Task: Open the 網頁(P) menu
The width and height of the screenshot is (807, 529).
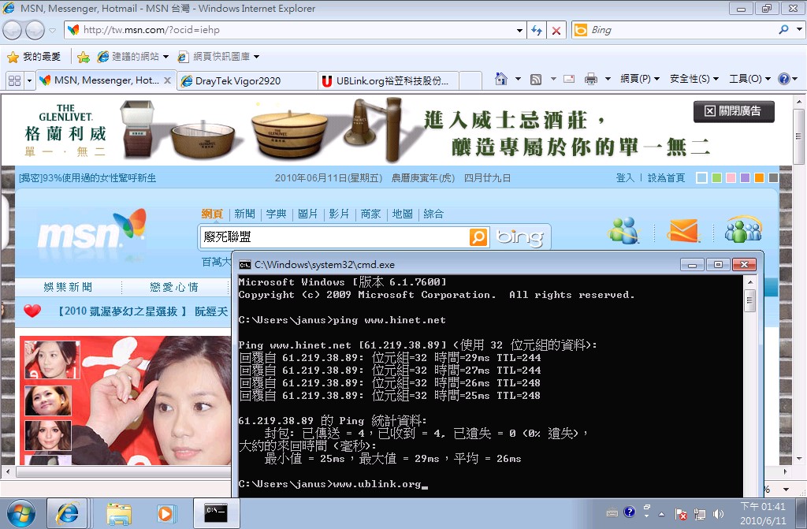Action: (x=640, y=79)
